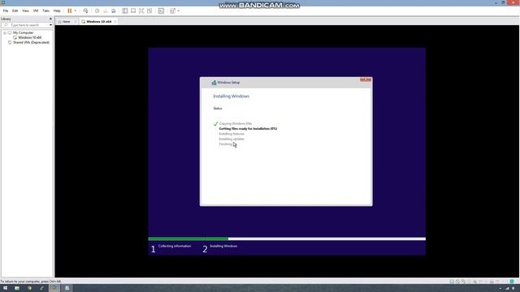Open the View menu
Viewport: 520px width, 292px height.
[25, 11]
